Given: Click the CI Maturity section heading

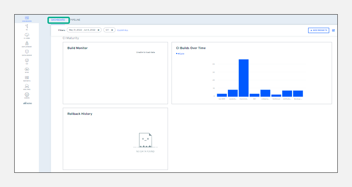Looking at the screenshot, I should [71, 38].
